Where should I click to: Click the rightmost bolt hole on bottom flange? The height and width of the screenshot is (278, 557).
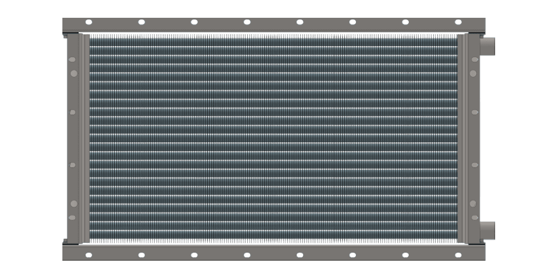pyautogui.click(x=458, y=255)
